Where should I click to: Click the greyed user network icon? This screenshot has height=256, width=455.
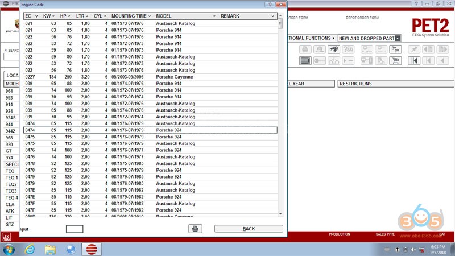pos(381,61)
